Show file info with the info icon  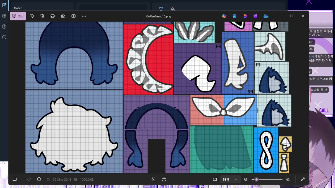(39, 179)
